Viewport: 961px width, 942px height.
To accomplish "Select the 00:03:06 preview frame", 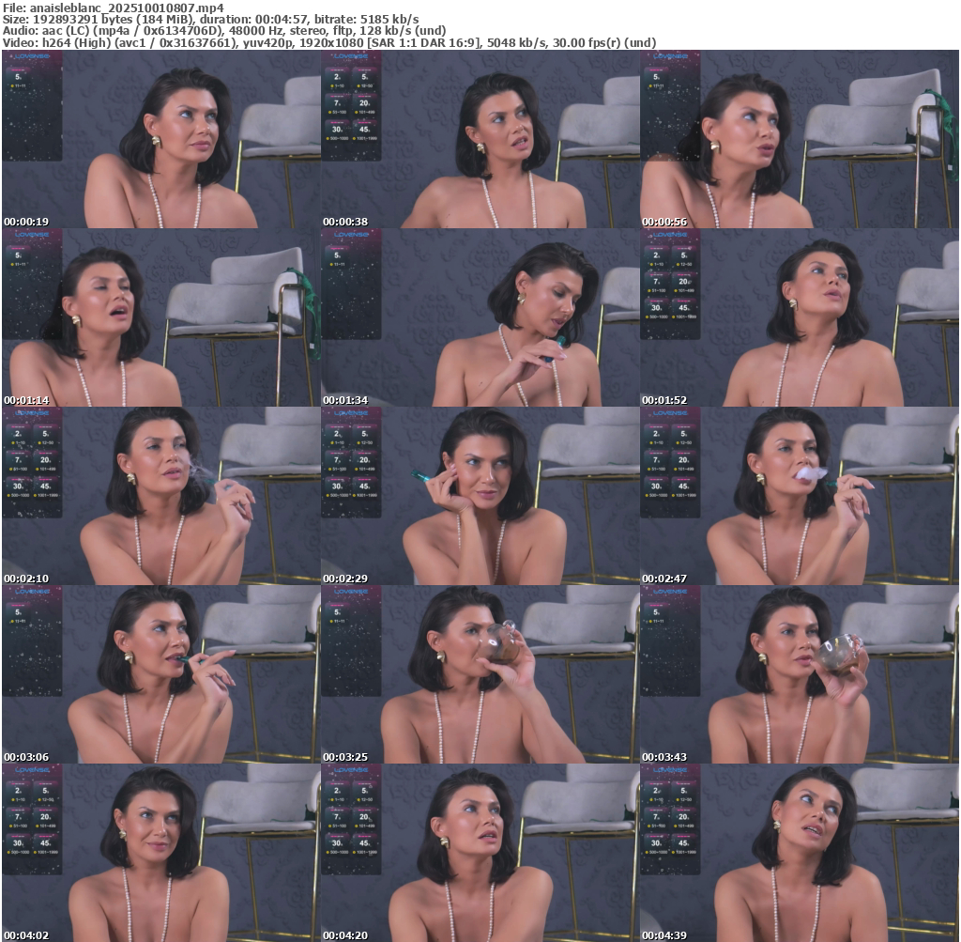I will (x=160, y=674).
